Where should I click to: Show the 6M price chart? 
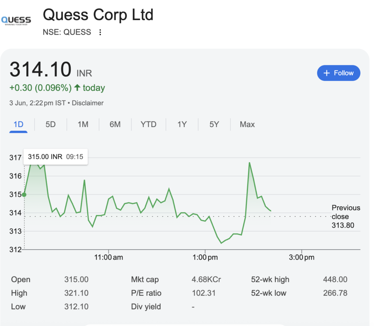115,124
